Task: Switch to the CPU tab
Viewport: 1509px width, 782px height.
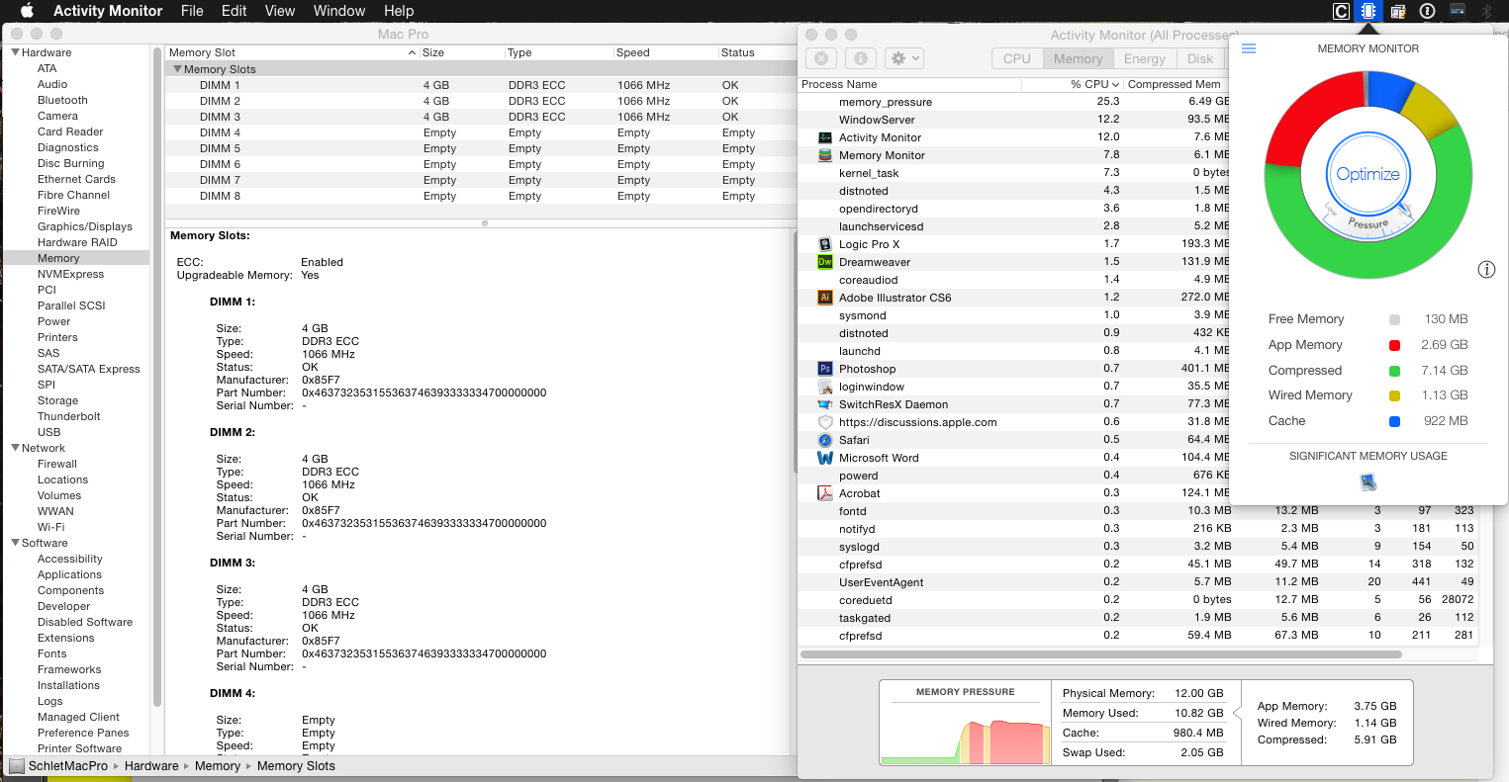Action: point(1017,58)
